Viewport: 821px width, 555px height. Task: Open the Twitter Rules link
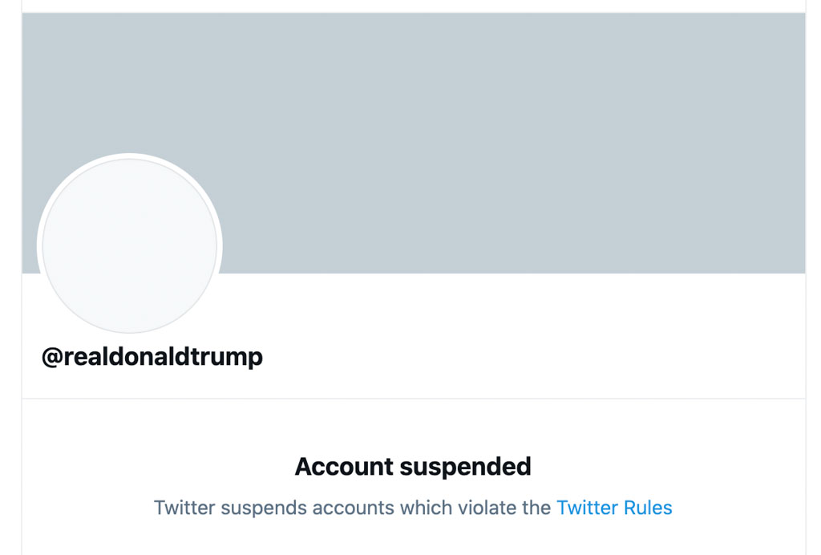[614, 508]
